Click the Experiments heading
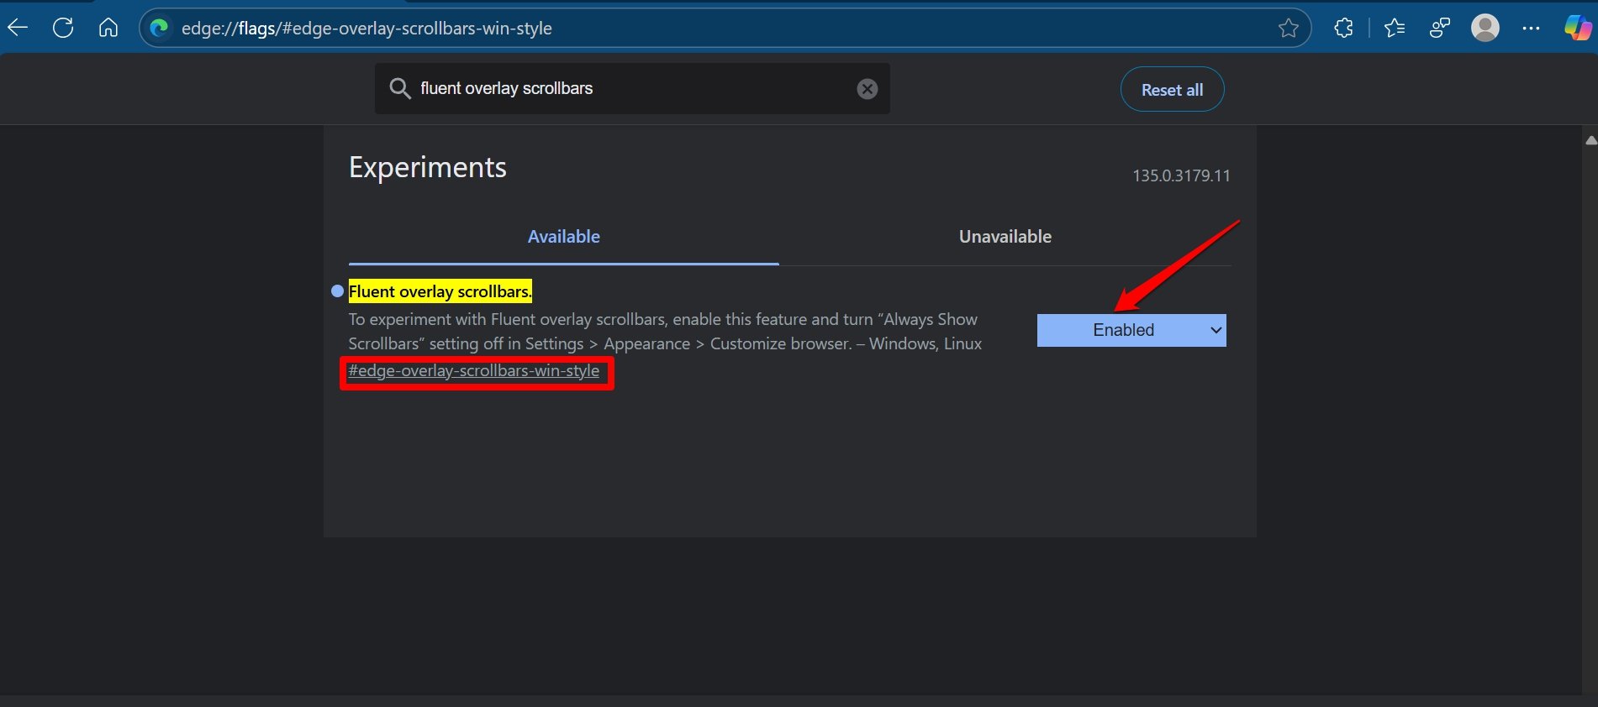Image resolution: width=1598 pixels, height=707 pixels. pos(428,167)
